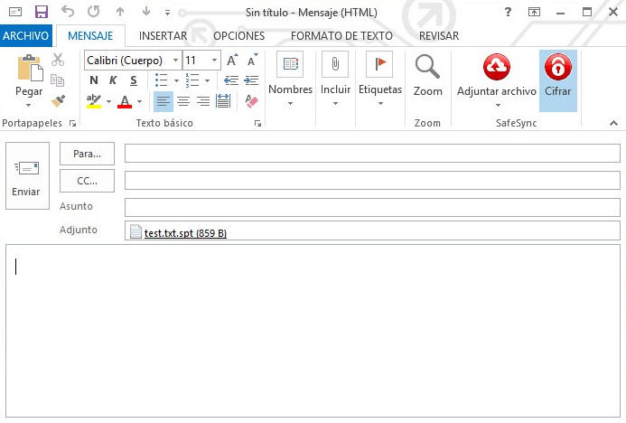Expand the font size 11 dropdown

pos(214,61)
